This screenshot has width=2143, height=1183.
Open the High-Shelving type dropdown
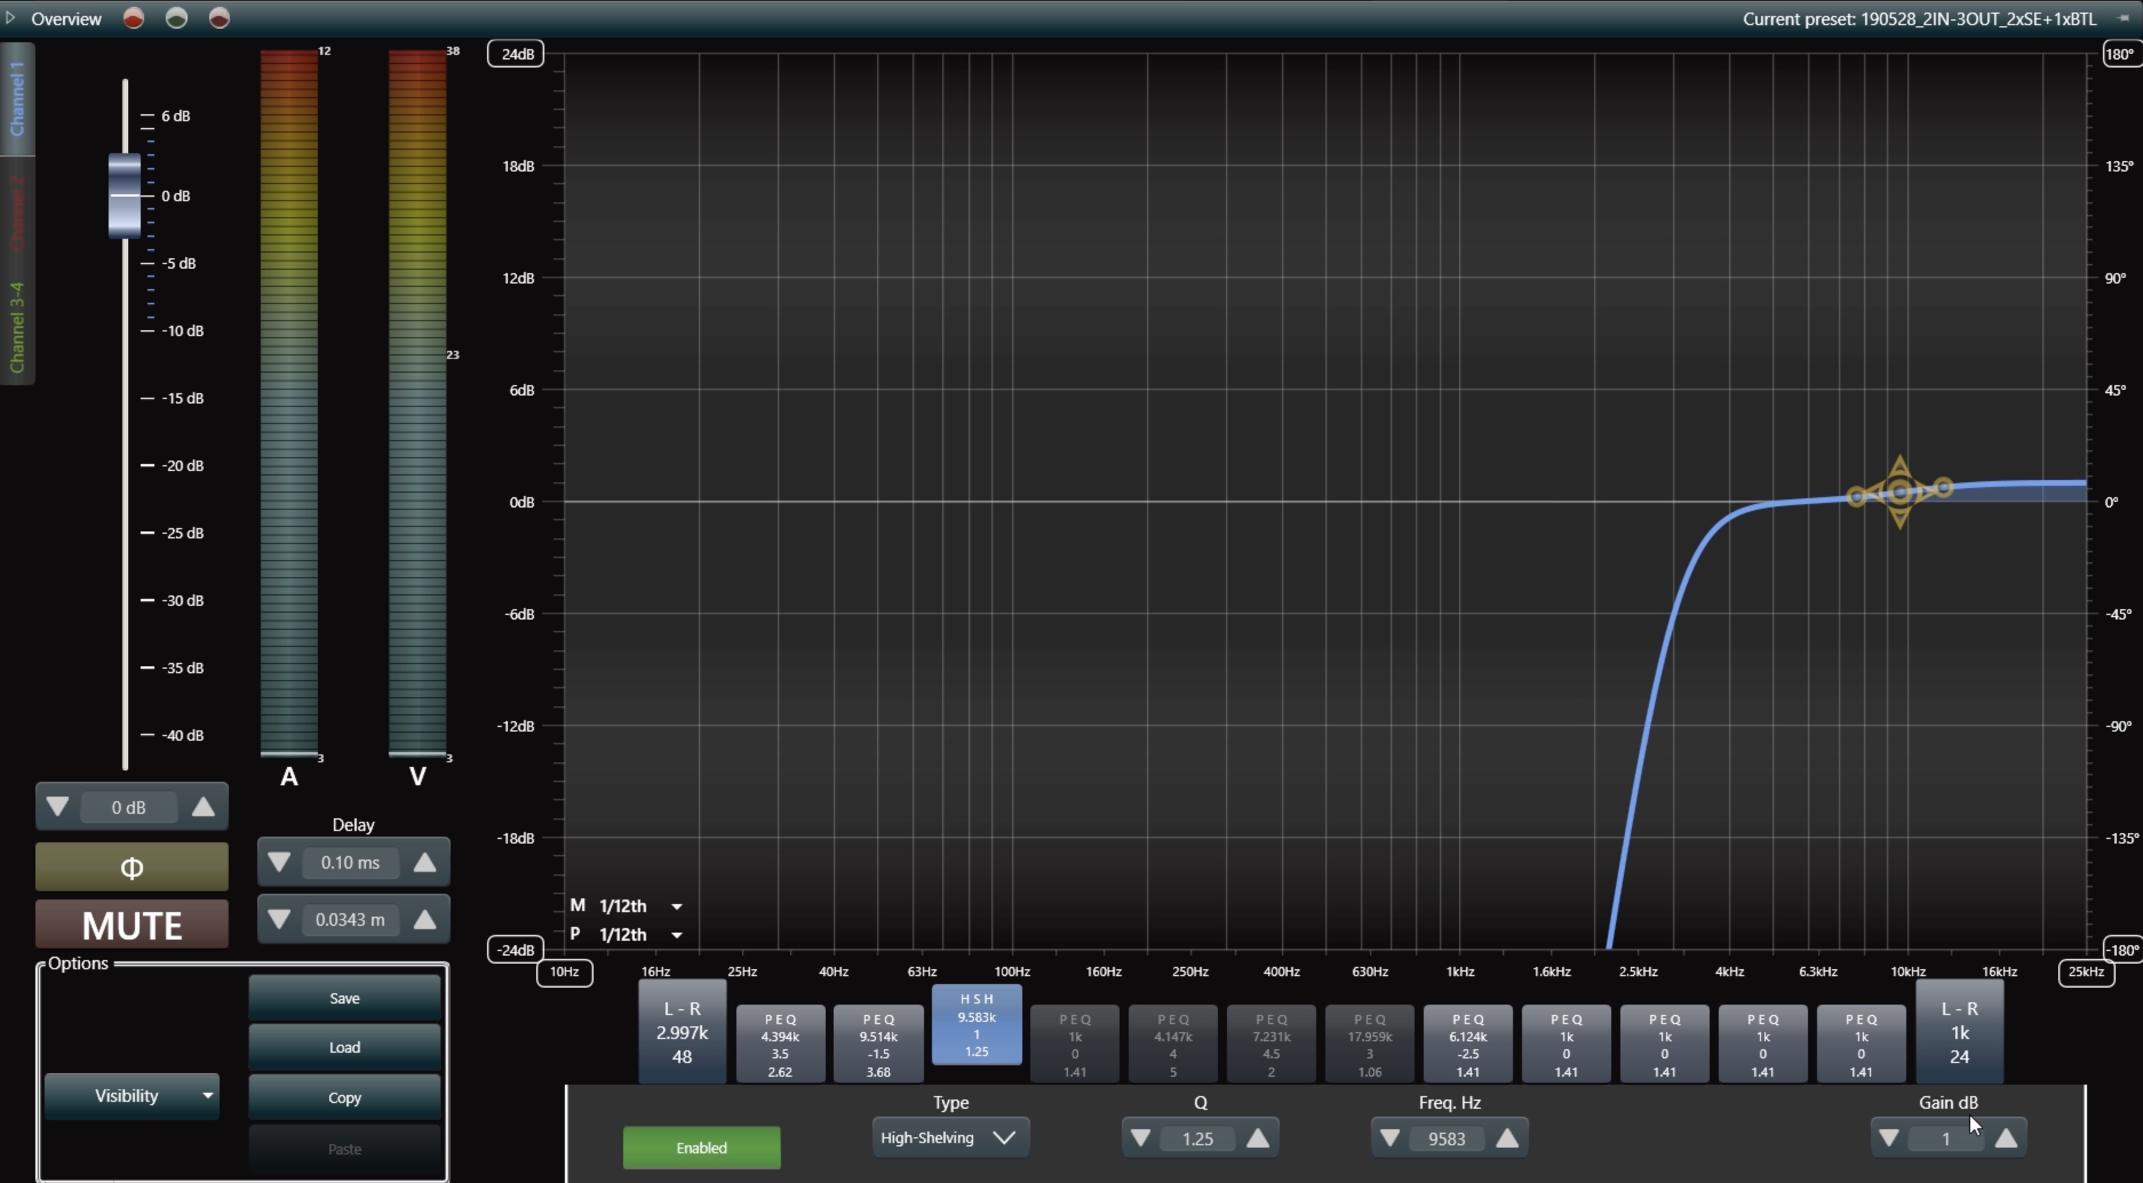click(950, 1137)
